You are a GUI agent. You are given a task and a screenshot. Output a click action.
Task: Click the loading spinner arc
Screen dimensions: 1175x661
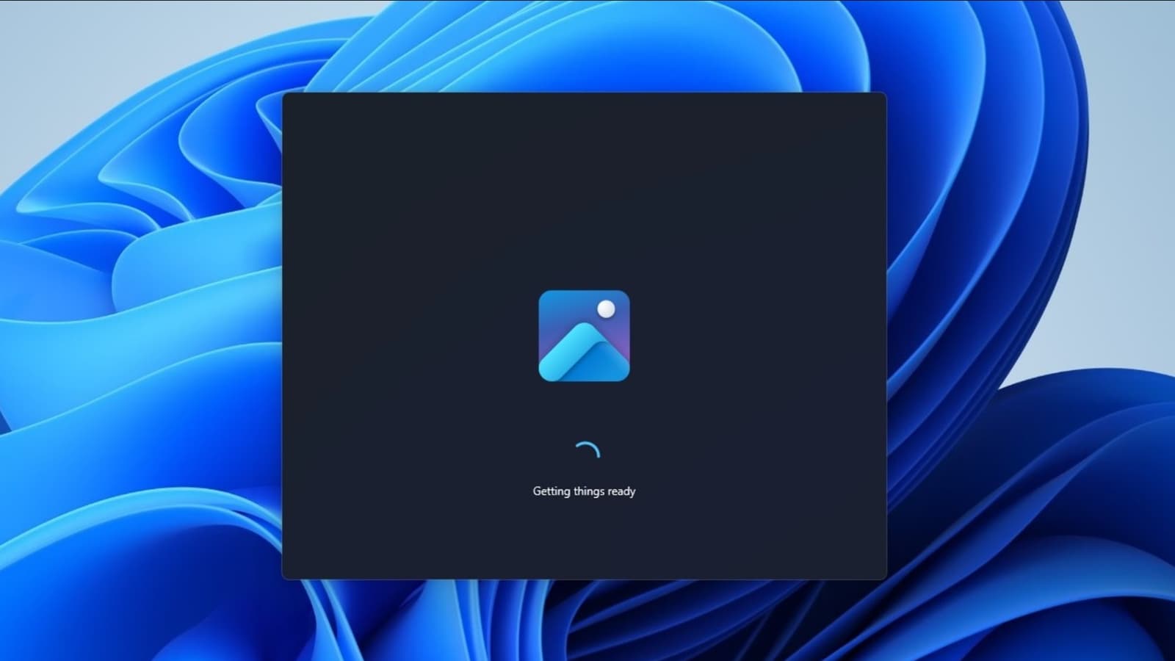pyautogui.click(x=587, y=449)
